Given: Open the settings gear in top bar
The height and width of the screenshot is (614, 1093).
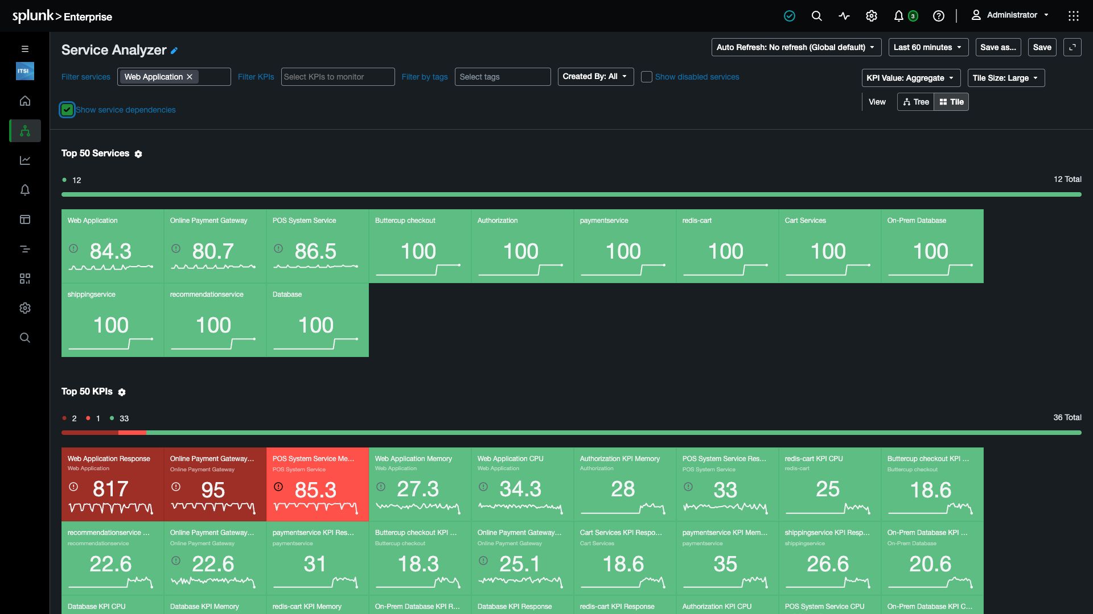Looking at the screenshot, I should [x=871, y=16].
